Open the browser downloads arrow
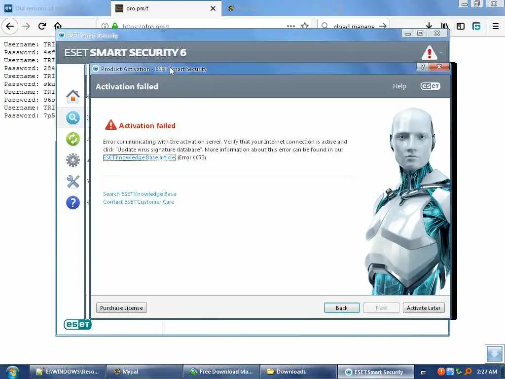Viewport: 505px width, 379px height. 429,26
